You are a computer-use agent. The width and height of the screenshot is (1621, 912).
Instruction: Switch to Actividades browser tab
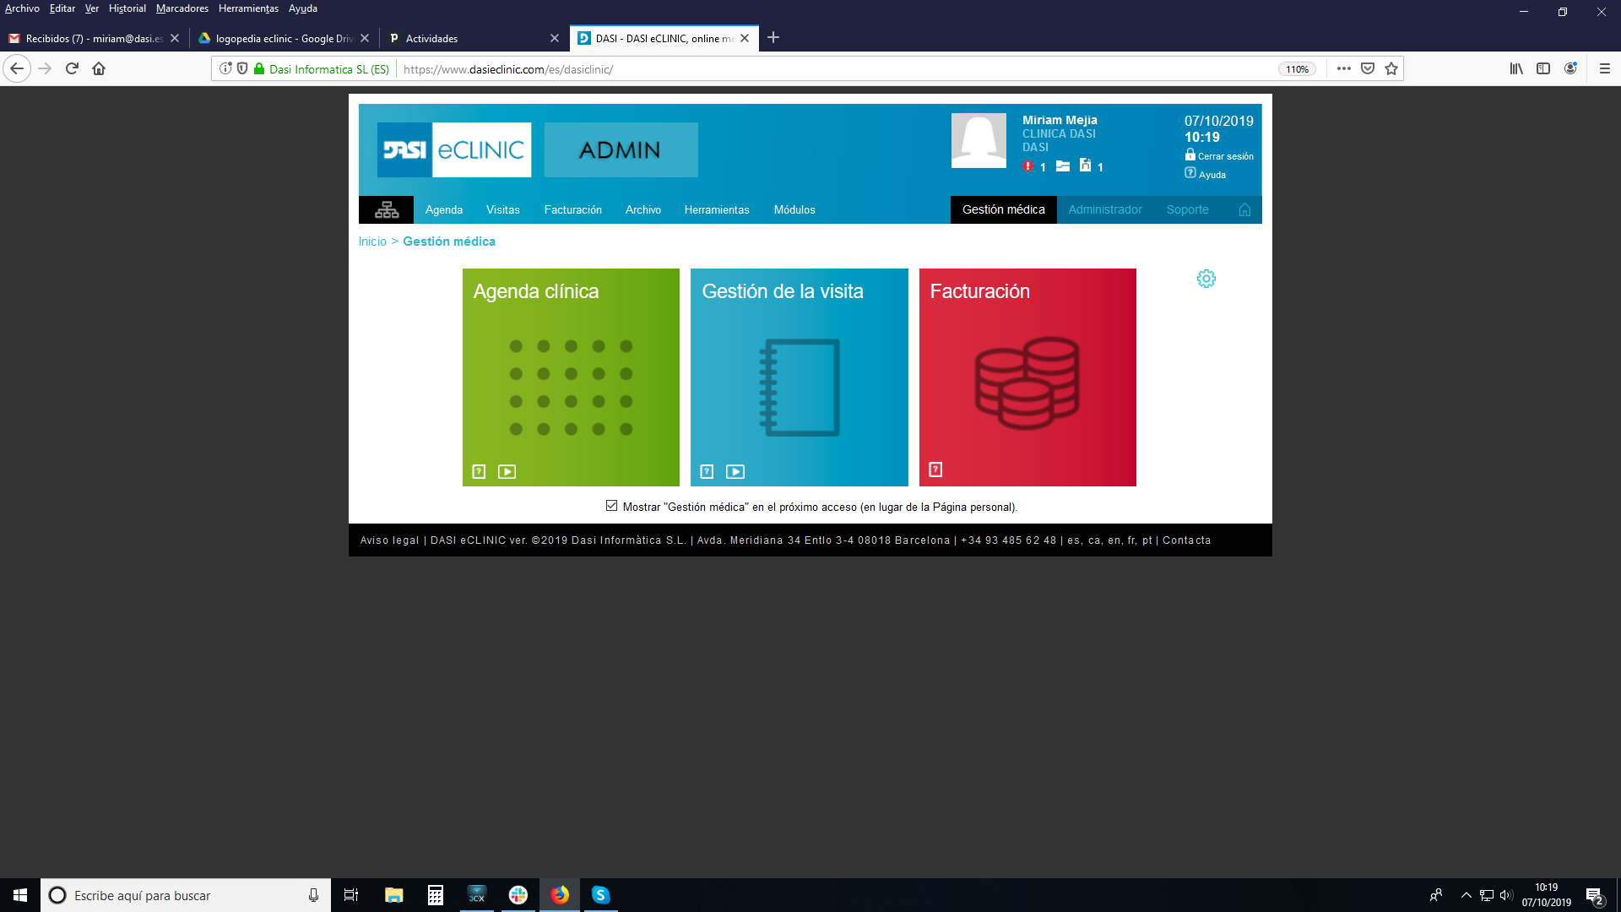pos(473,38)
